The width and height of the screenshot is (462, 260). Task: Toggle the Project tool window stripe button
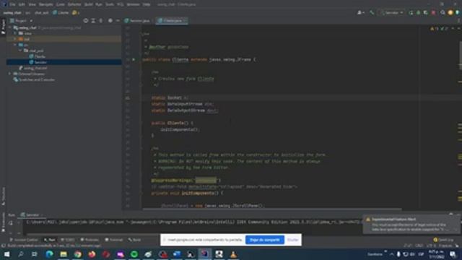[x=3, y=27]
